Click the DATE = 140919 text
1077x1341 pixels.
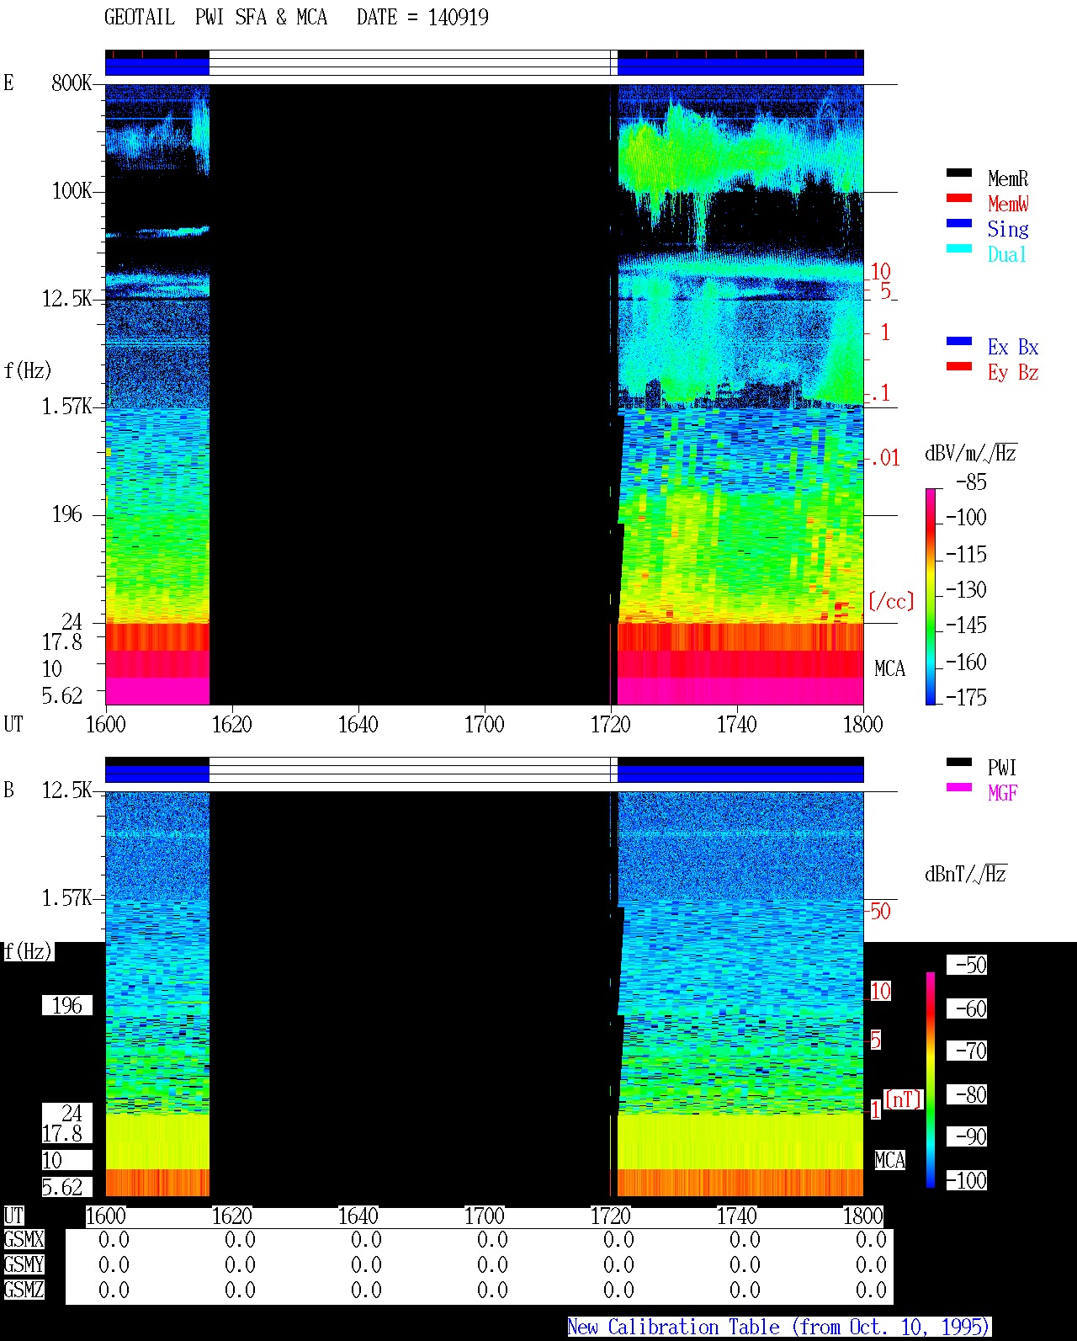tap(422, 17)
